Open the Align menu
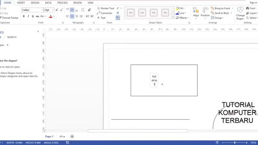 click(x=196, y=13)
